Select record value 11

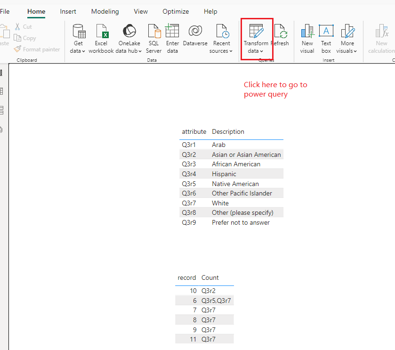(x=193, y=340)
